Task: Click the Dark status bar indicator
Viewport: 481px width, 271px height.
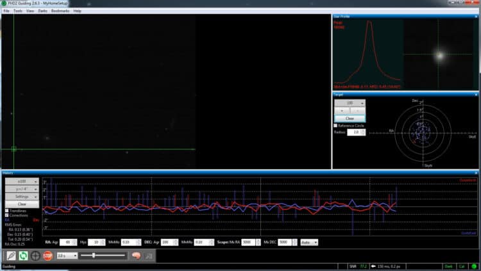Action: (x=449, y=267)
